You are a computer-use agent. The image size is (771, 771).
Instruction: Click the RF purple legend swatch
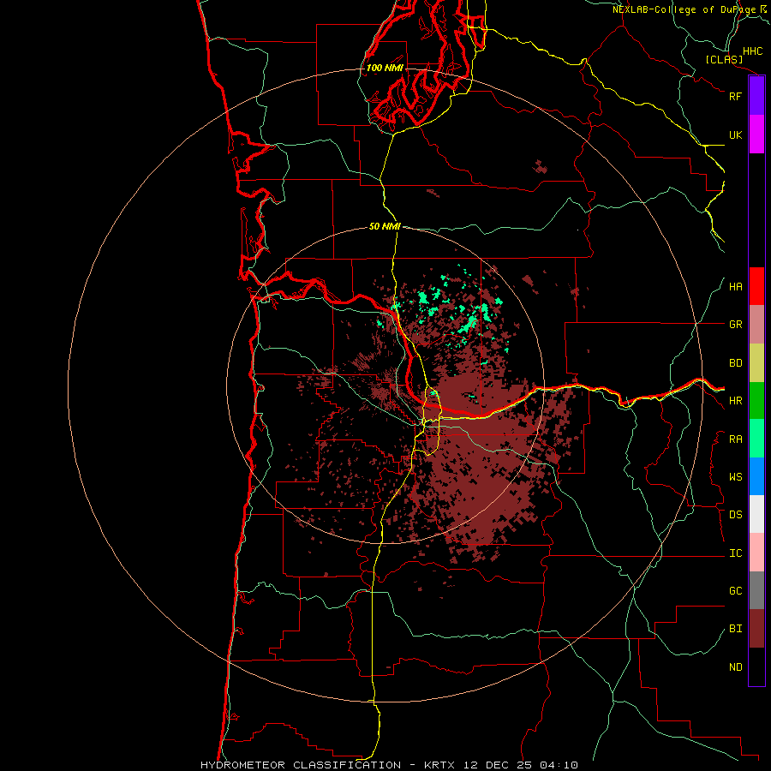point(756,96)
